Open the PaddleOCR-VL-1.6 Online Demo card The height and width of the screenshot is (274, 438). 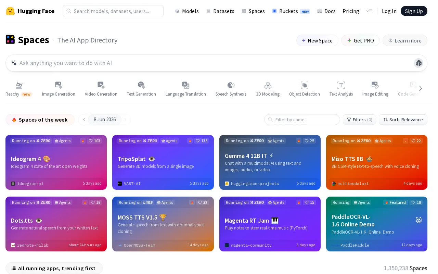377,224
